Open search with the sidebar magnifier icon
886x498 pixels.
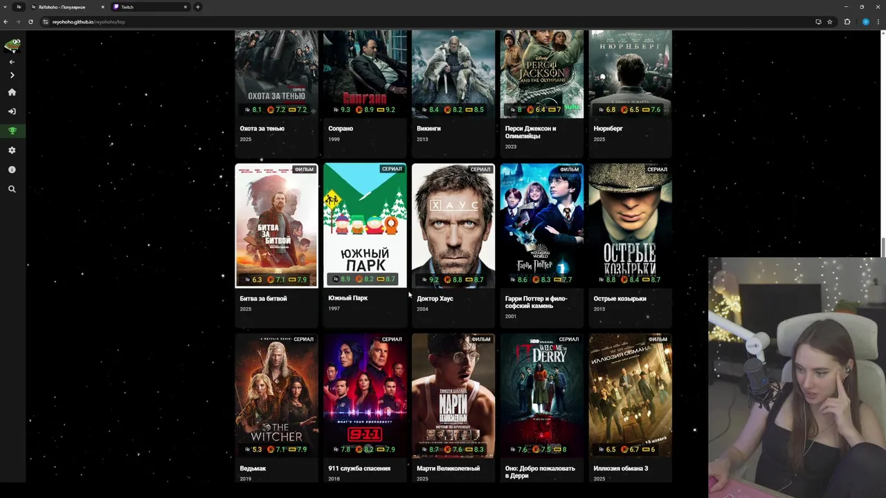pos(12,189)
